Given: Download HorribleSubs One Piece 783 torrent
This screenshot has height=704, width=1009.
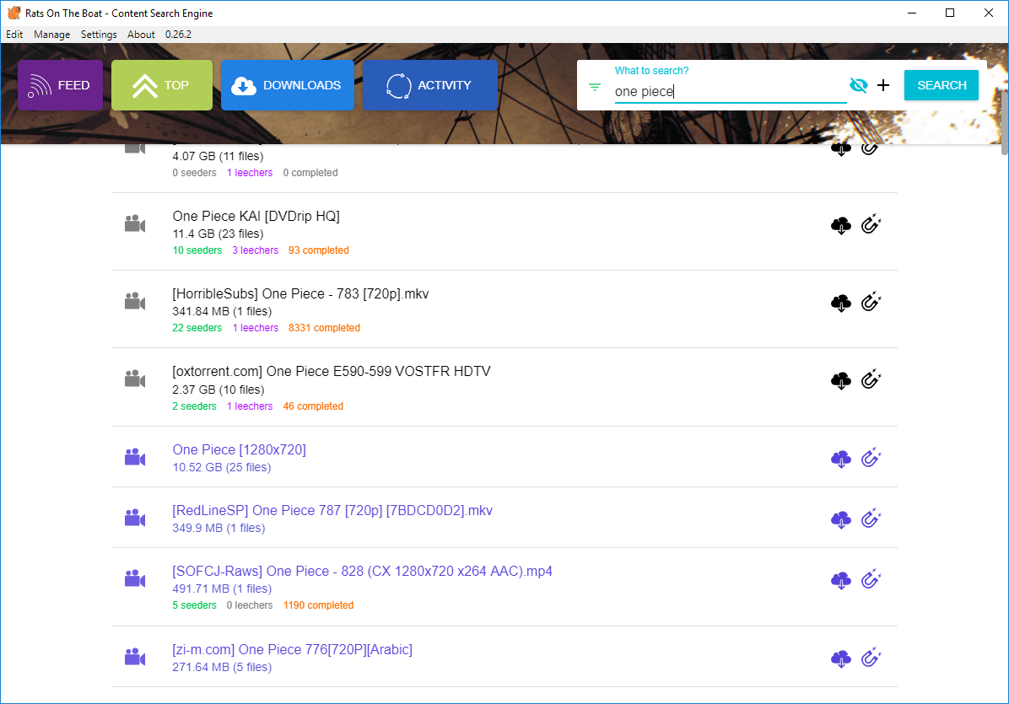Looking at the screenshot, I should (840, 304).
